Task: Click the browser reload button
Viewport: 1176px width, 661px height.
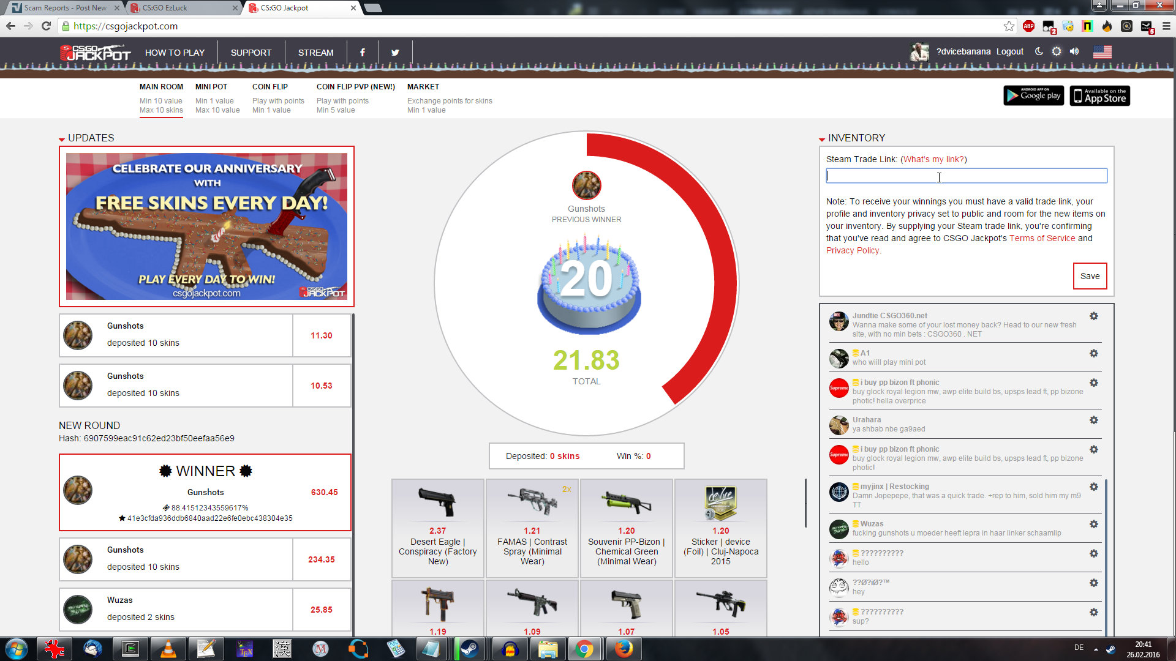Action: tap(46, 26)
